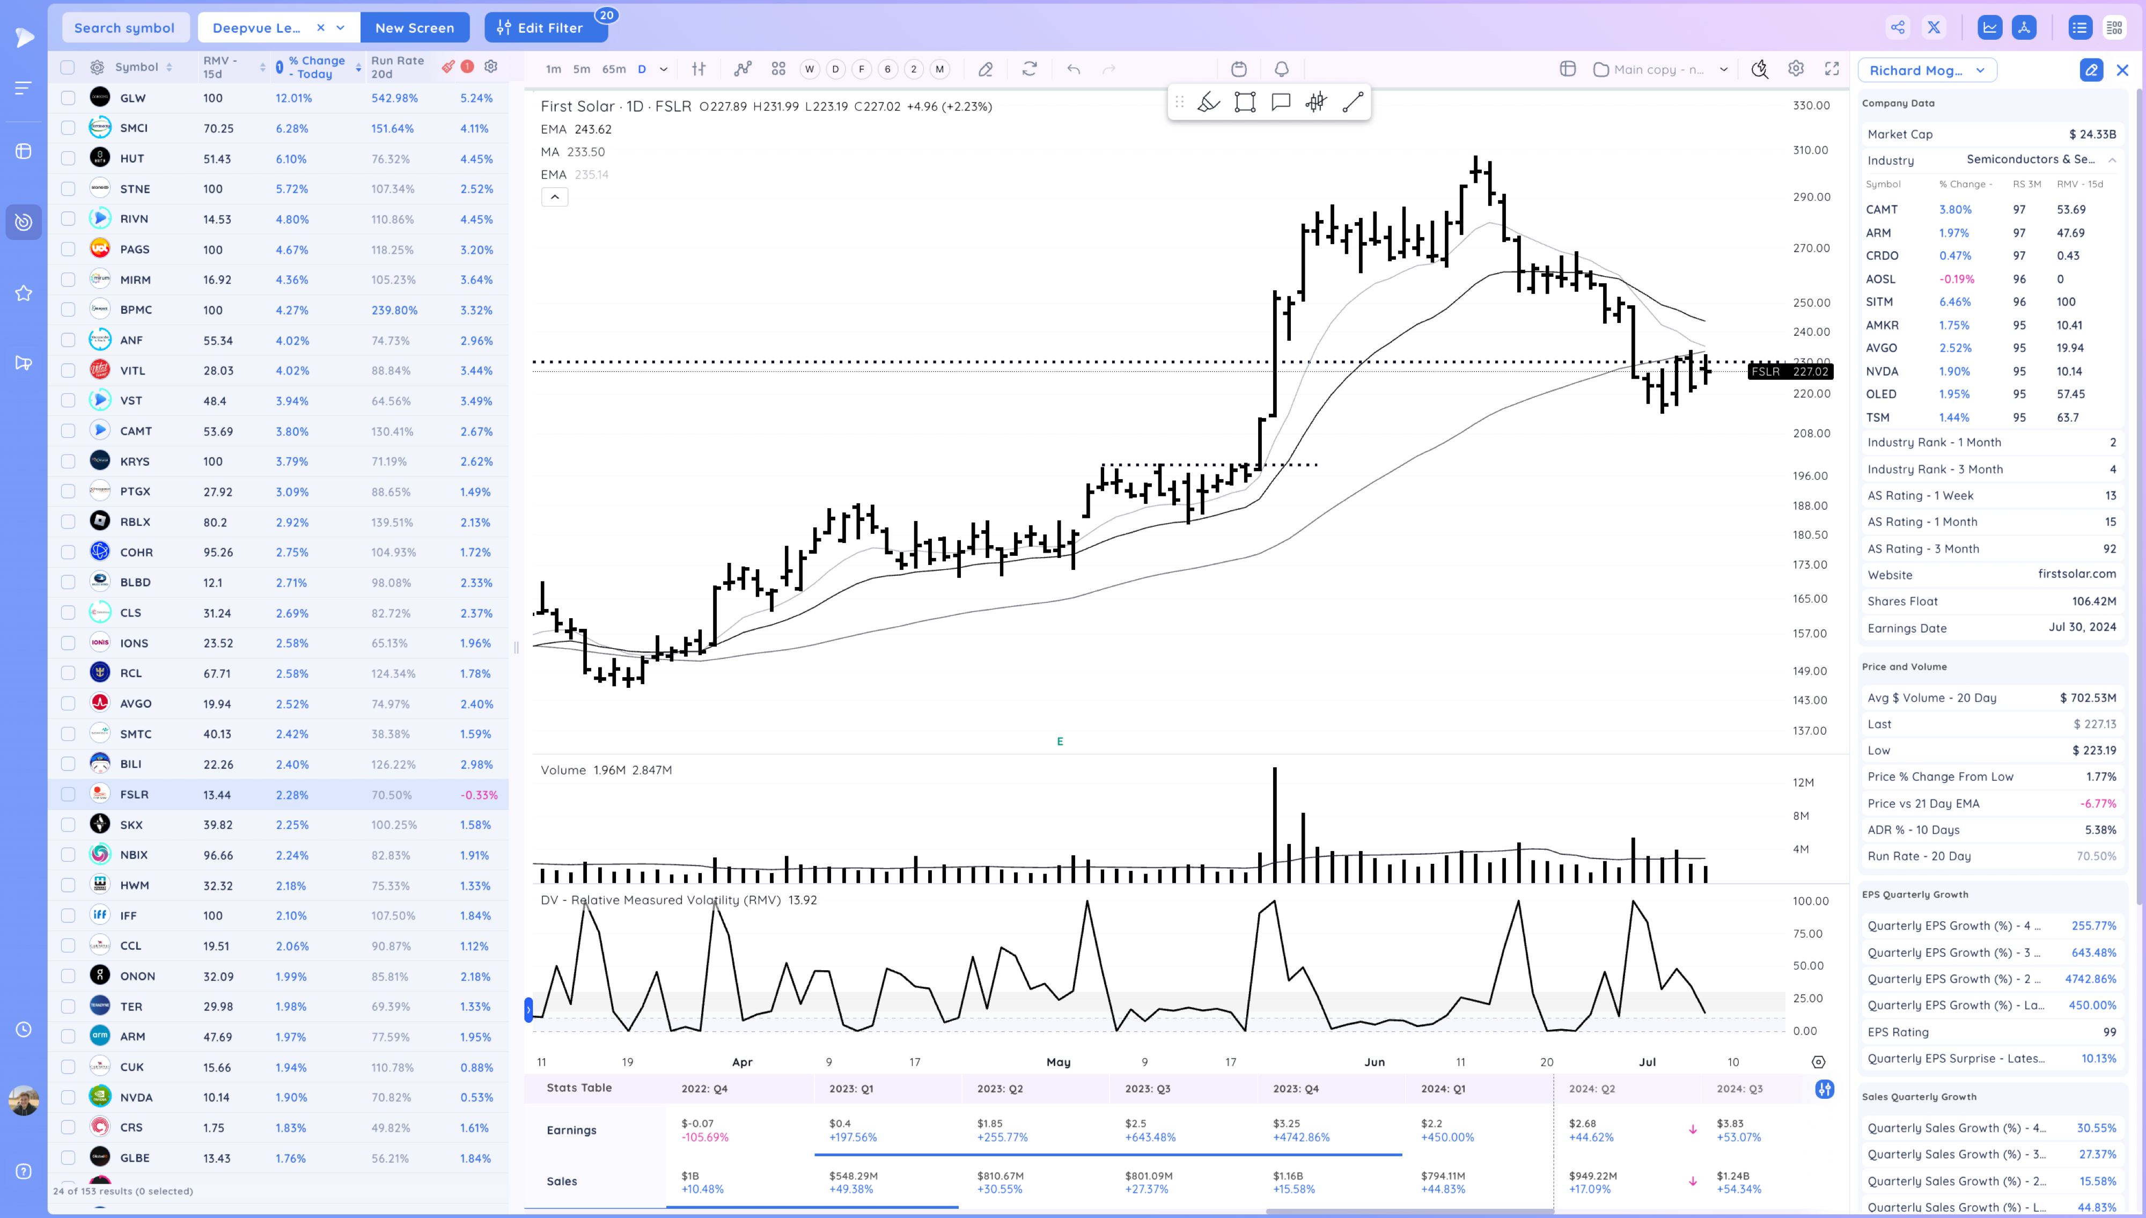Check the FSLR row checkbox
The width and height of the screenshot is (2146, 1218).
[x=69, y=795]
